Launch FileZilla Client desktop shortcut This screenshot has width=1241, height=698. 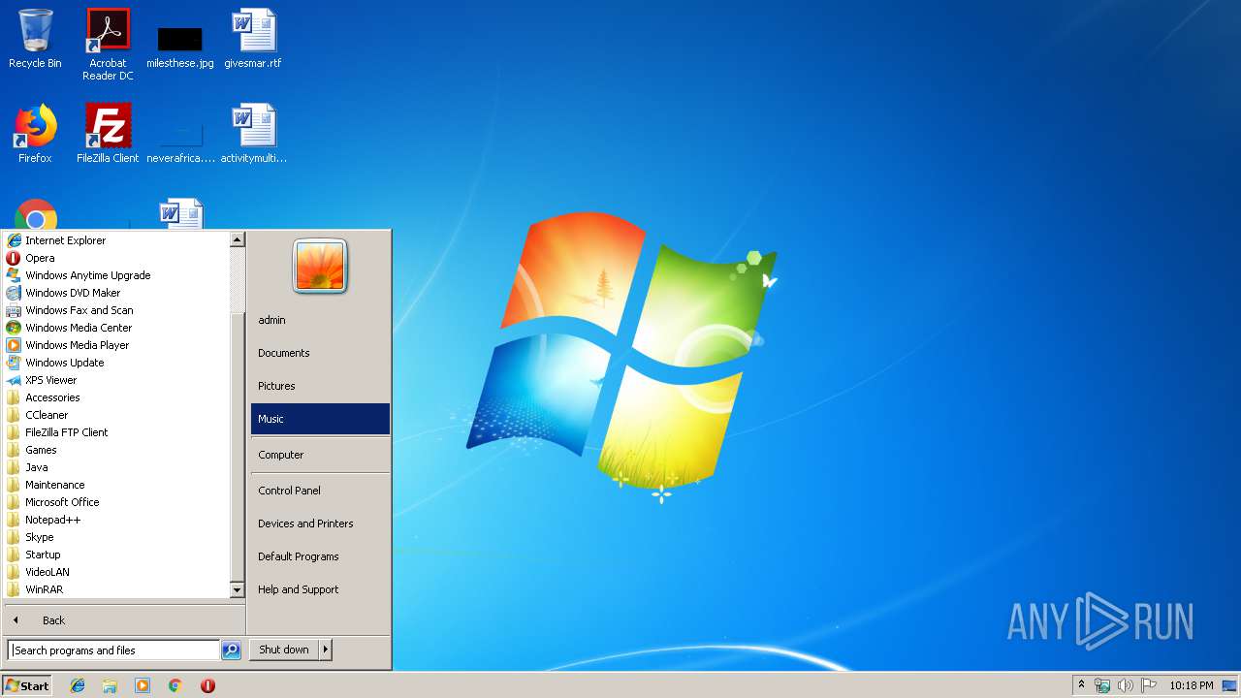tap(108, 134)
